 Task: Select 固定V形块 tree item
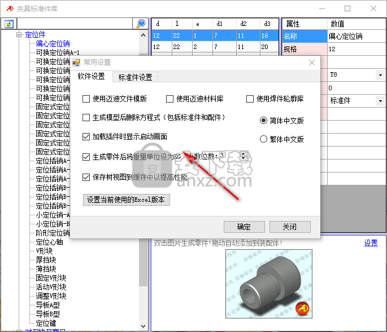pyautogui.click(x=51, y=278)
